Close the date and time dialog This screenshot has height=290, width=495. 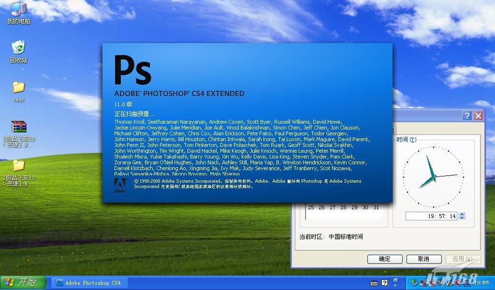click(x=478, y=116)
